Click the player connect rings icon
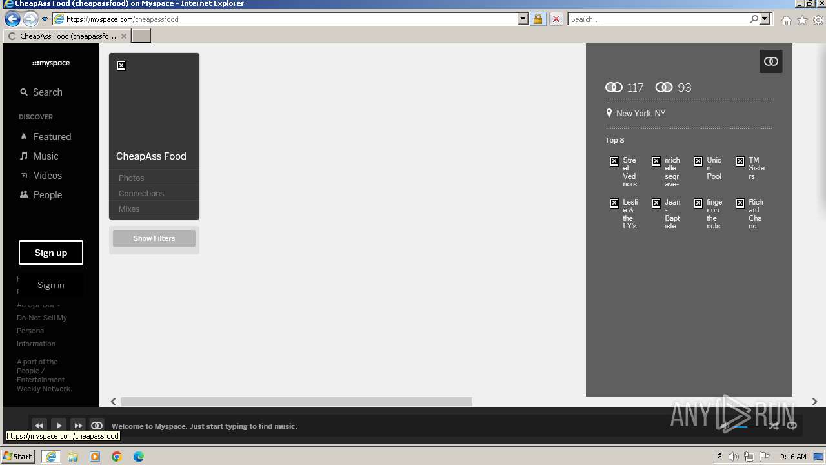Screen dimensions: 826x465 click(x=97, y=426)
